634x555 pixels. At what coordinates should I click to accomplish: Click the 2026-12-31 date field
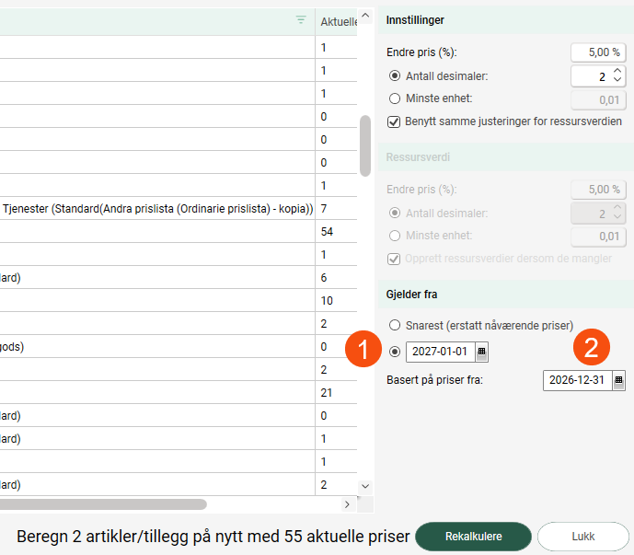pos(577,379)
